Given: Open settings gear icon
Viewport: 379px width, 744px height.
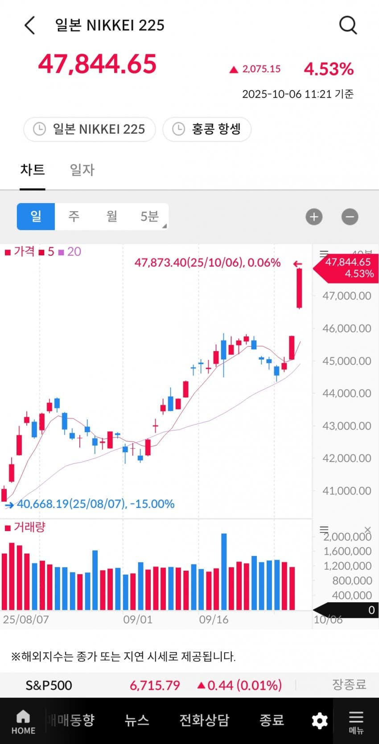Looking at the screenshot, I should coord(319,721).
